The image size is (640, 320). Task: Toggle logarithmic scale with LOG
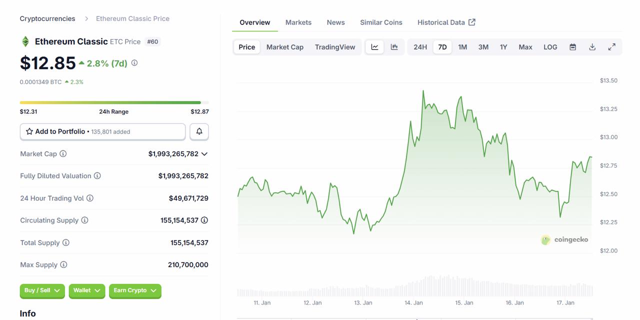pos(550,46)
